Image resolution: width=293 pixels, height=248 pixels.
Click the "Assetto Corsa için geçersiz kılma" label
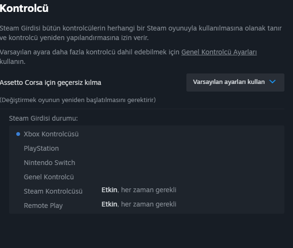[x=51, y=83]
